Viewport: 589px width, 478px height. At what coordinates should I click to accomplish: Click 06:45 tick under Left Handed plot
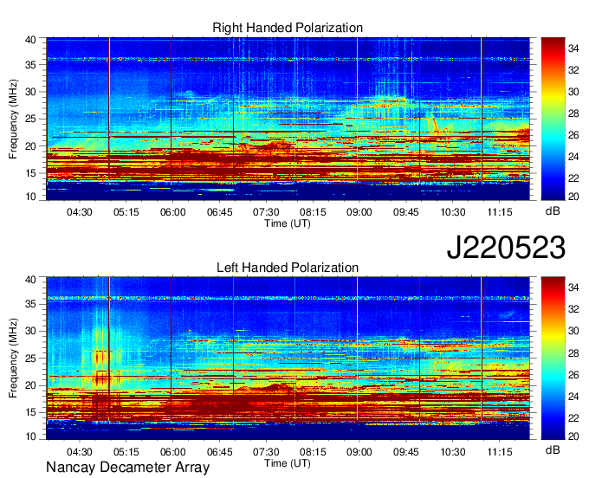pos(220,452)
